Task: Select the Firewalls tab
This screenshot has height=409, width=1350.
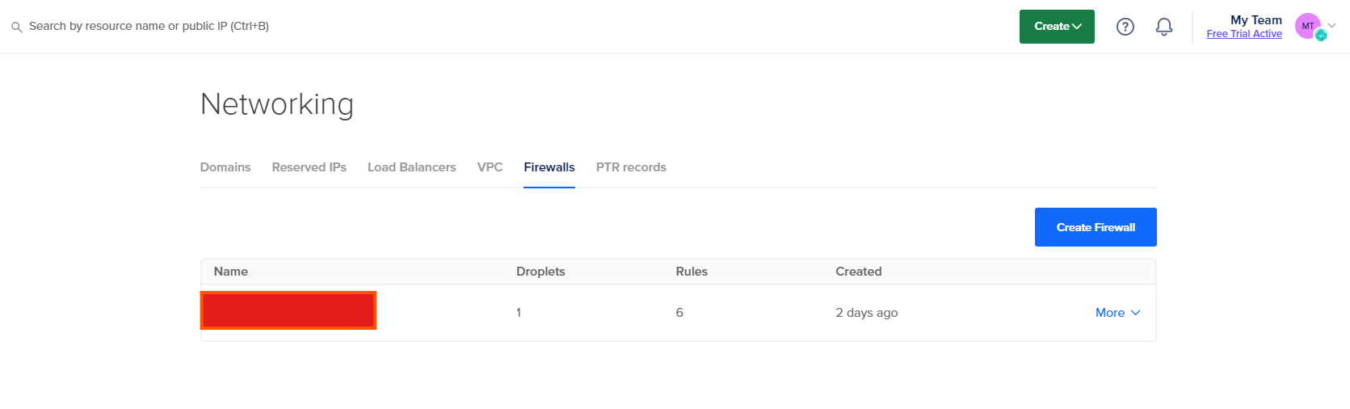Action: coord(549,167)
